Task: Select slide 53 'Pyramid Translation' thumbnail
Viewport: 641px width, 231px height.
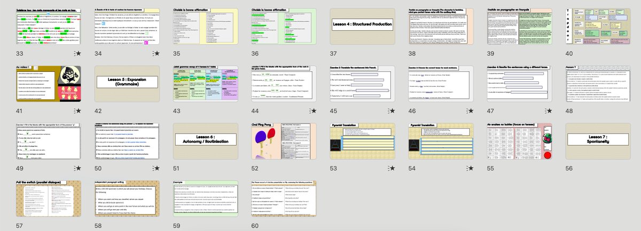Action: tap(363, 141)
